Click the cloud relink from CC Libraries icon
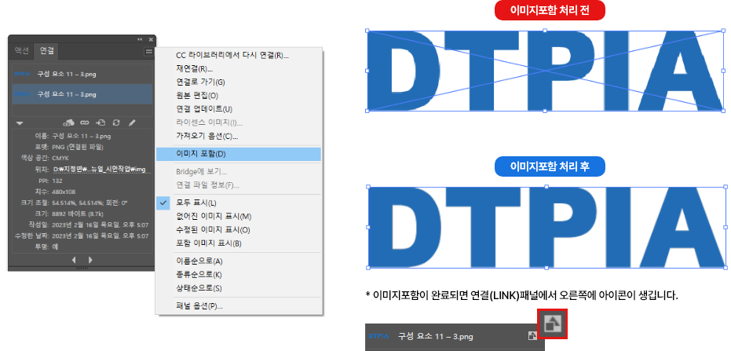Viewport: 731px width, 351px height. (x=69, y=122)
